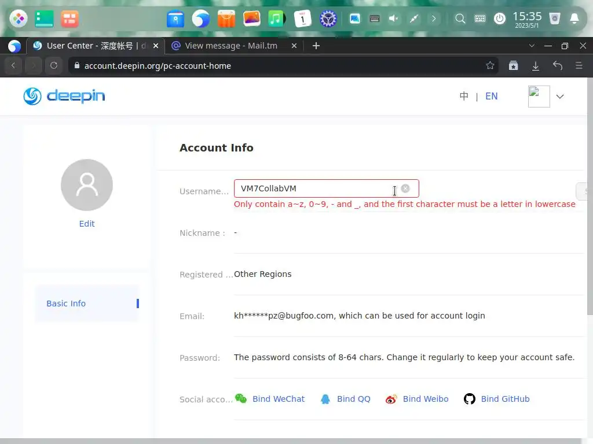Click the dock clock showing 15:35

(x=527, y=19)
